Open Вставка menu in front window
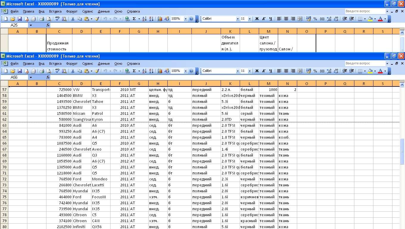405x229 pixels. pyautogui.click(x=55, y=64)
